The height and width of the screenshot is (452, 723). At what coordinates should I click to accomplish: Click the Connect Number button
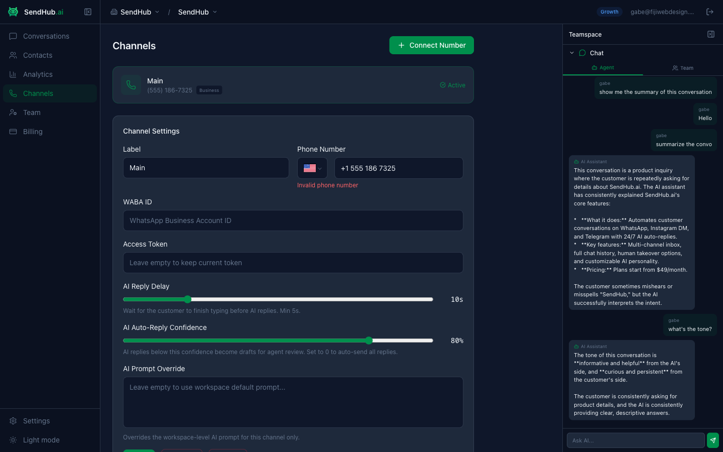pos(432,45)
